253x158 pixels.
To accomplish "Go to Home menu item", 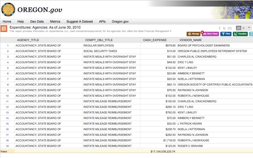I will click(7, 21).
